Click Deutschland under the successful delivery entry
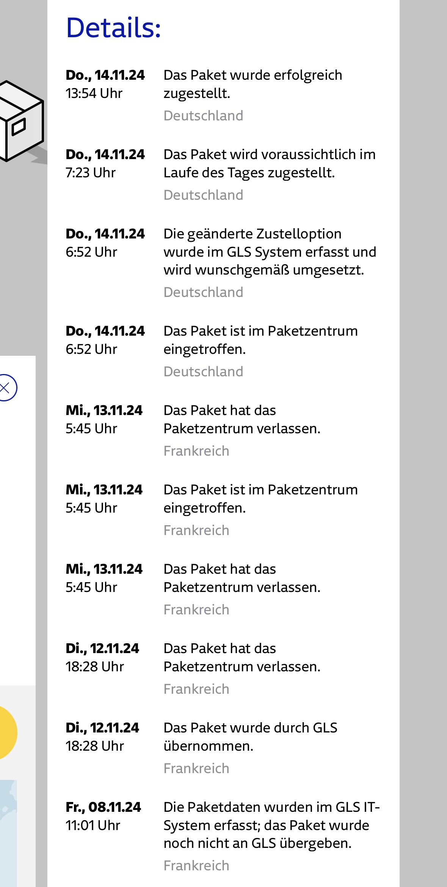Screen dimensions: 447x887 pyautogui.click(x=203, y=116)
